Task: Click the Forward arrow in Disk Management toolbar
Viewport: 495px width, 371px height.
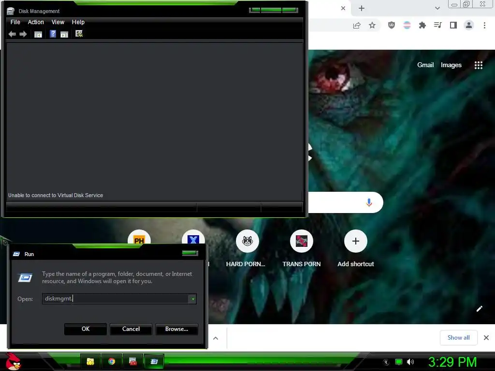Action: 23,34
